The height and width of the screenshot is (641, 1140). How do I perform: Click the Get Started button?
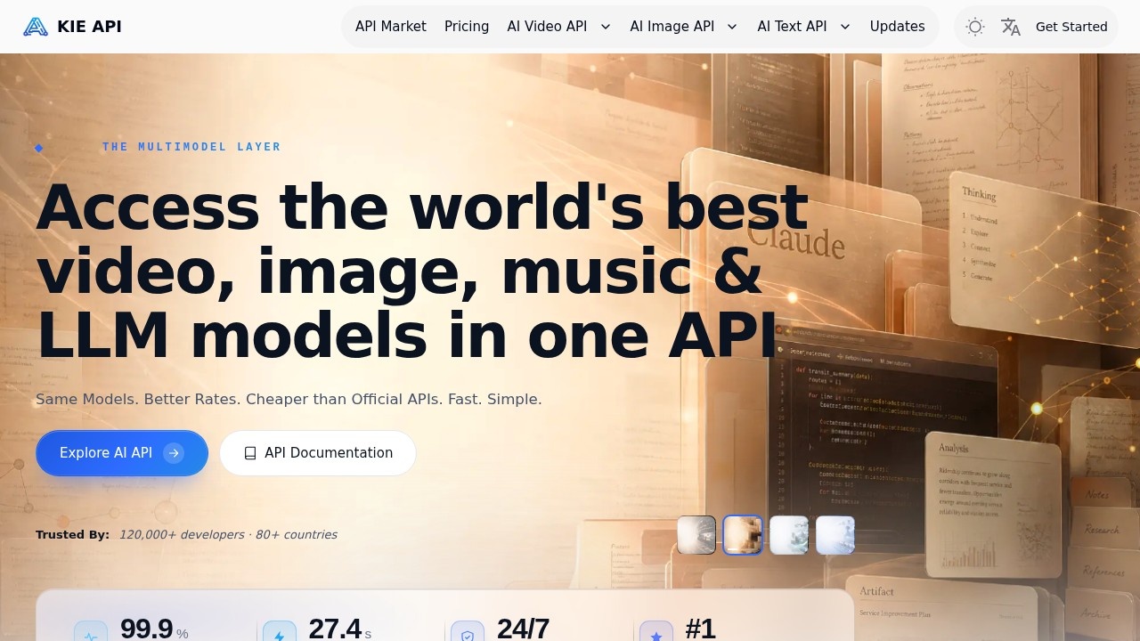1071,27
